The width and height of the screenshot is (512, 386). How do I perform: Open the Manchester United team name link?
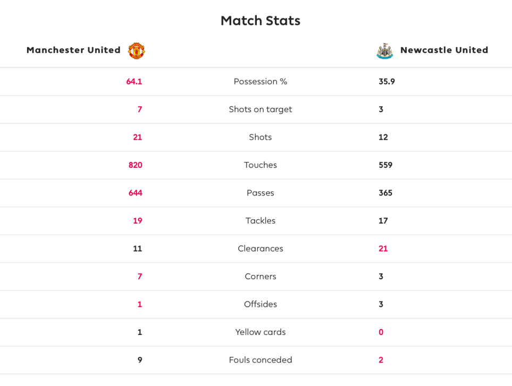click(73, 50)
